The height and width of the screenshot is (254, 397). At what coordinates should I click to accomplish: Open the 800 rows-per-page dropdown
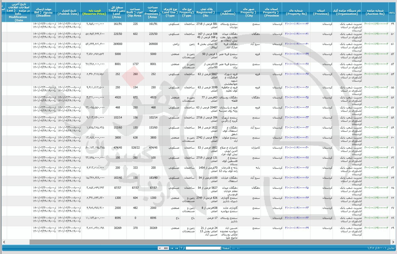tap(163, 248)
